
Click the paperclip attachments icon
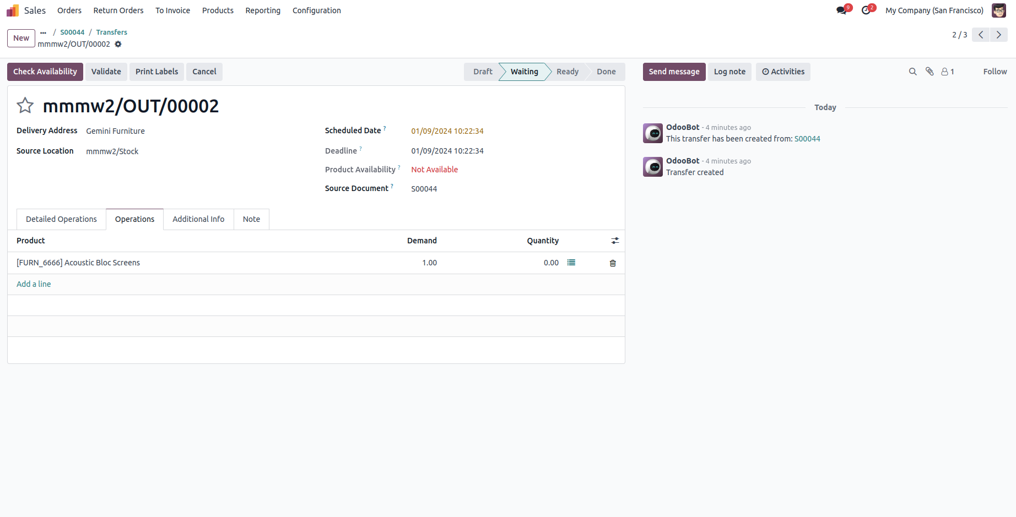tap(929, 72)
